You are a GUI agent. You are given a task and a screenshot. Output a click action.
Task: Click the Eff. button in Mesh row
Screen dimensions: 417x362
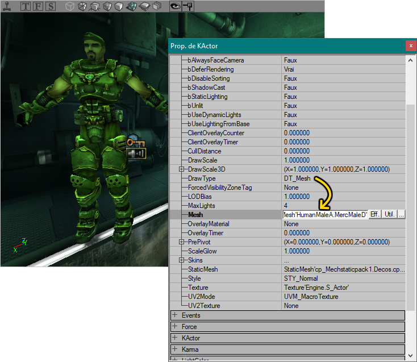tap(375, 214)
